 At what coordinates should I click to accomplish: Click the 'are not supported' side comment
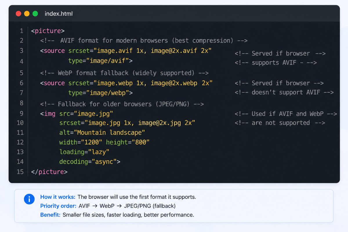(280, 123)
